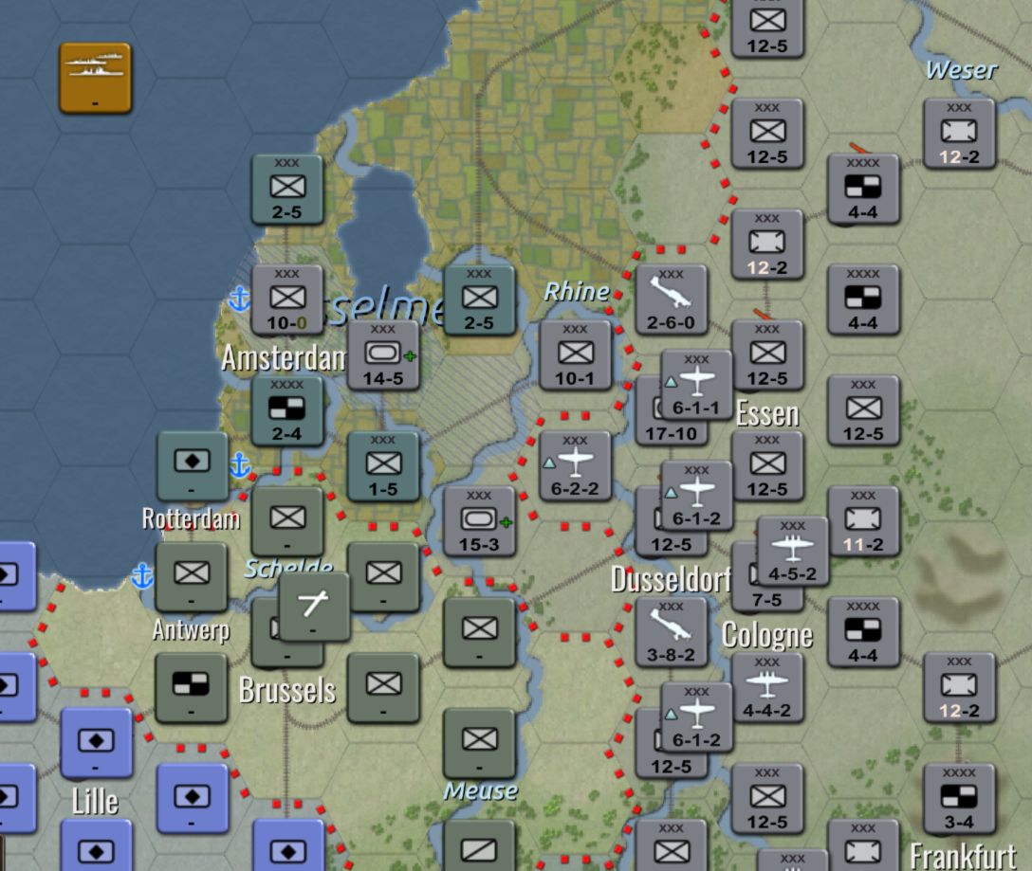Select the 12-5 infantry directly above Essen label
Image resolution: width=1032 pixels, height=871 pixels.
[767, 356]
